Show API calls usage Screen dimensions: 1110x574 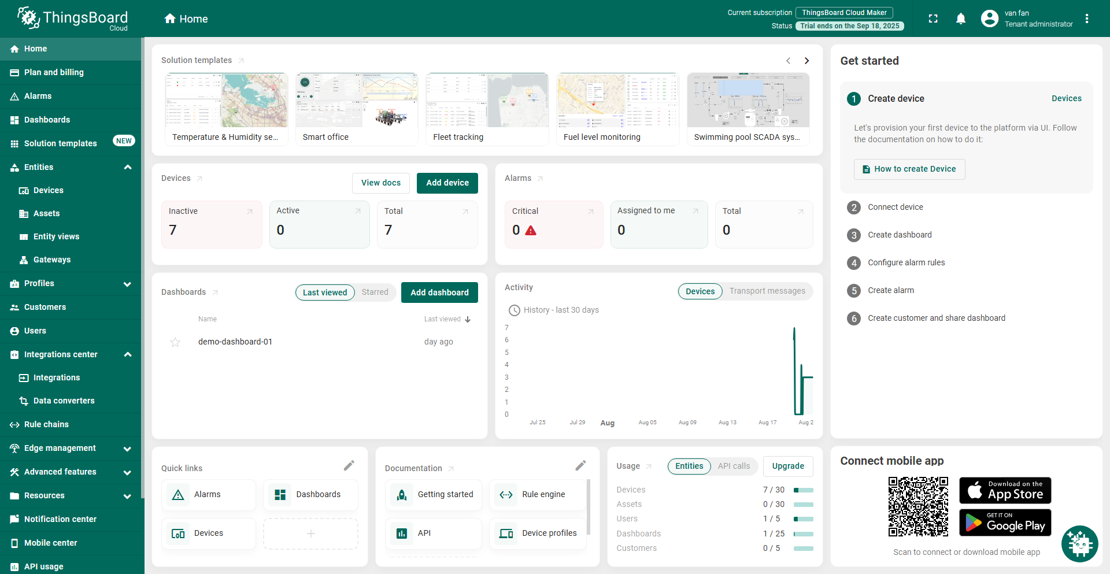pyautogui.click(x=734, y=466)
